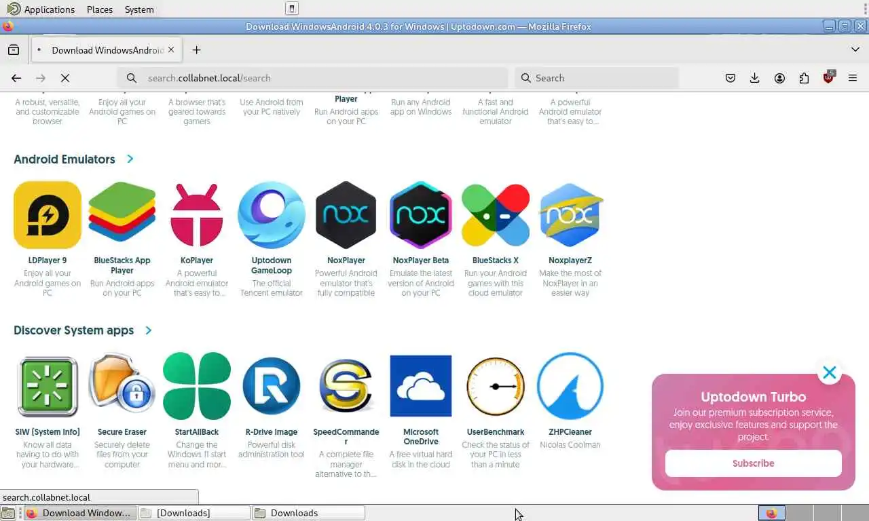869x521 pixels.
Task: Open the Discover System apps heading link
Action: (x=73, y=330)
